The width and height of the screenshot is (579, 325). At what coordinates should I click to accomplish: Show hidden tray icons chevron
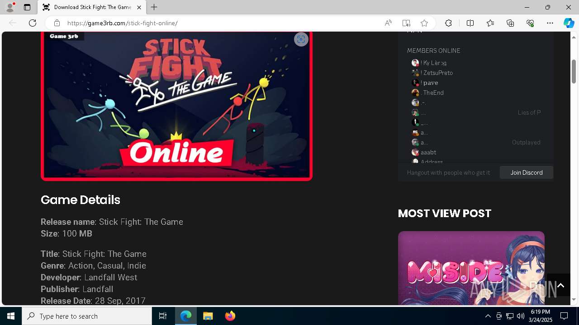pyautogui.click(x=488, y=316)
